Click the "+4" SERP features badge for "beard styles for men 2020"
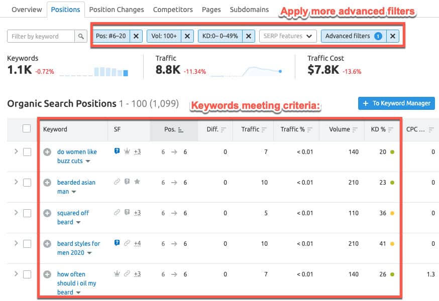Image resolution: width=439 pixels, height=301 pixels. click(137, 243)
